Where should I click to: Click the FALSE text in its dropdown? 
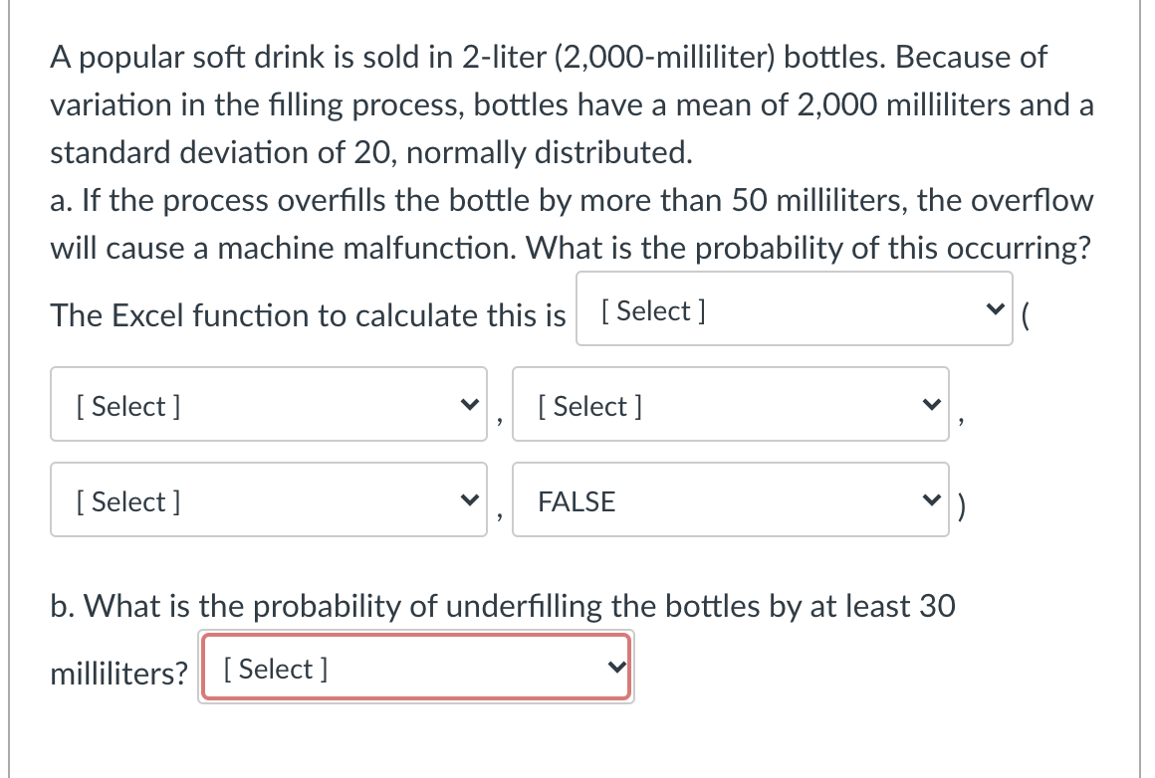tap(576, 501)
